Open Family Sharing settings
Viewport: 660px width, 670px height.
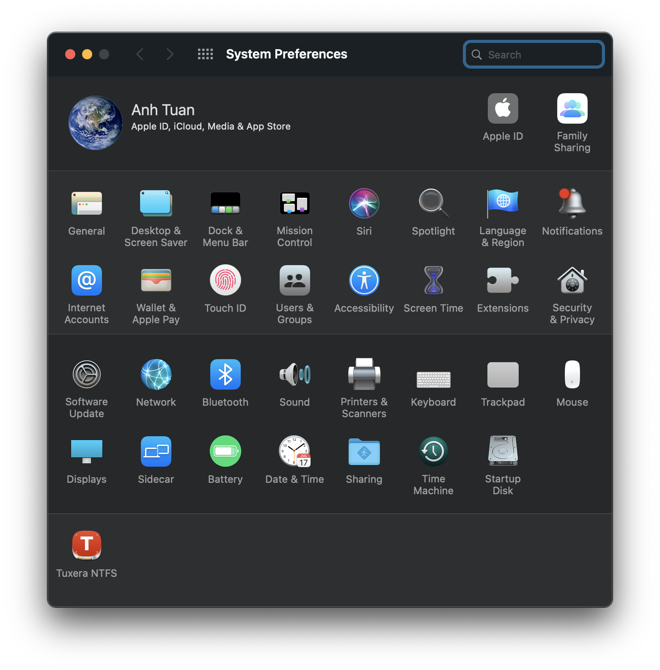pyautogui.click(x=572, y=109)
